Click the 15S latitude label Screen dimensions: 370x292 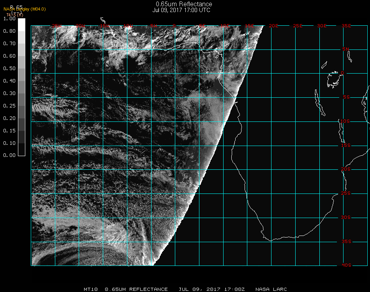pos(346,145)
